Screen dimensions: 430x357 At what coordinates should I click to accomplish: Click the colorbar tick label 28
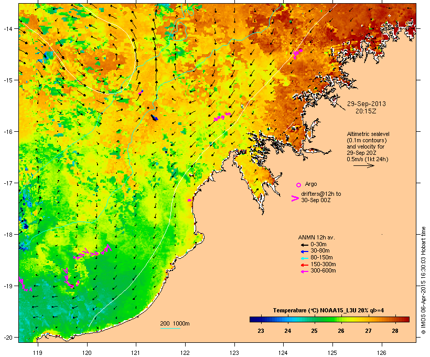[x=395, y=331]
